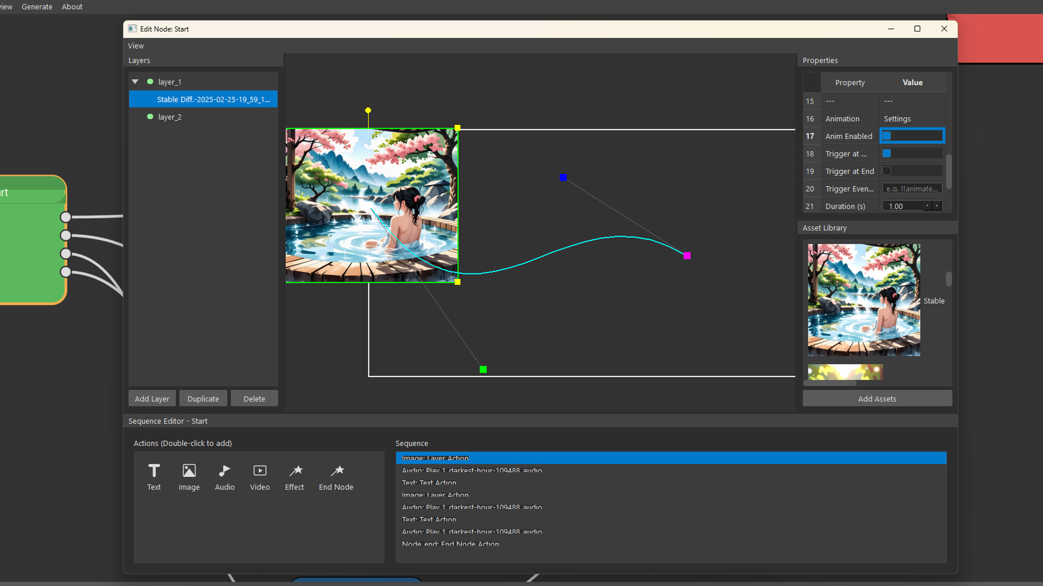Viewport: 1043px width, 586px height.
Task: Select the magenta path end point
Action: pos(687,256)
